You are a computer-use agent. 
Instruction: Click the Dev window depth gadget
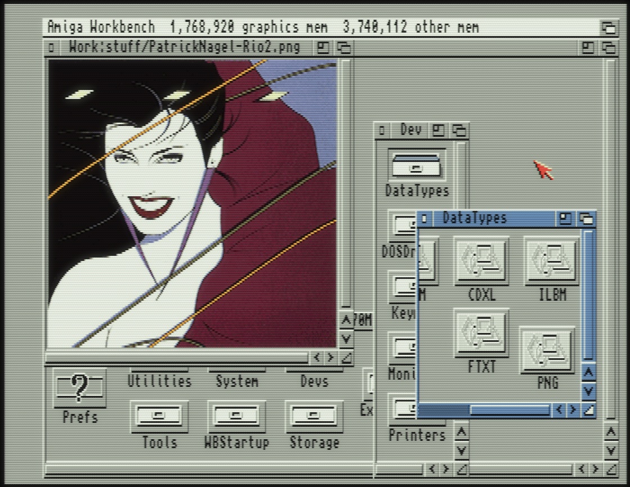(459, 130)
